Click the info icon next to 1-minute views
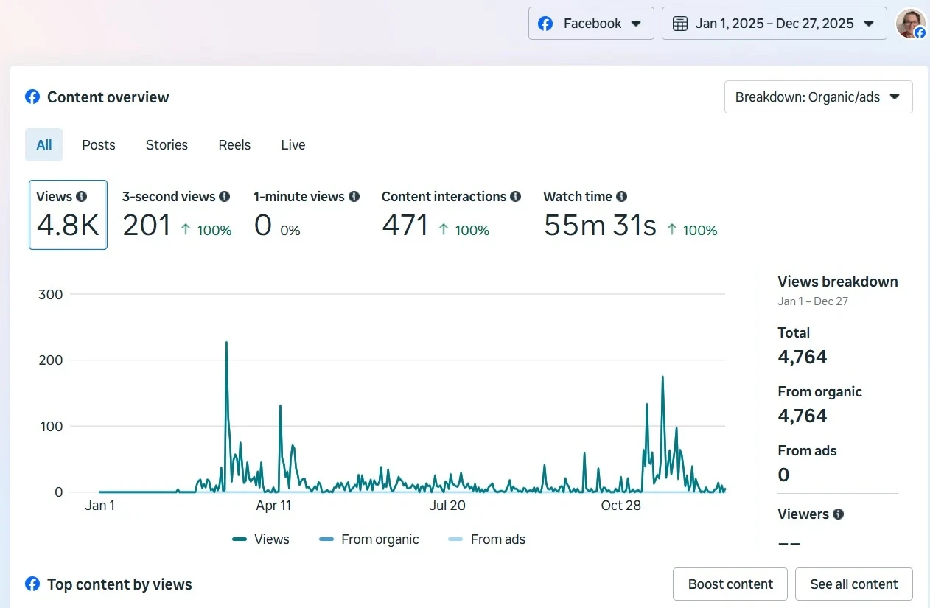Screen dimensions: 930x608 354,196
